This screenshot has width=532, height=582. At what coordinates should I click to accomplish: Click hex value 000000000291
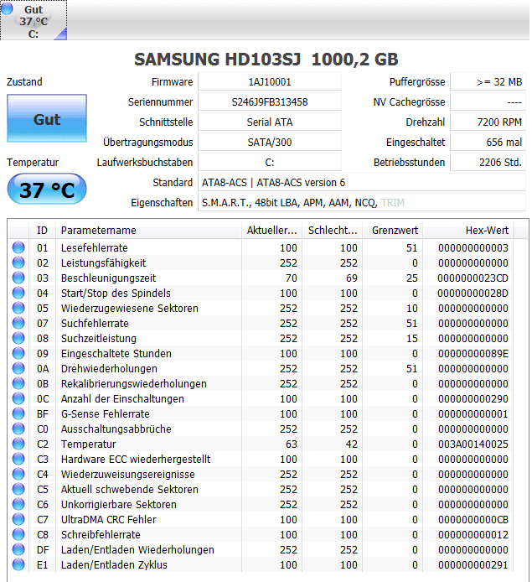point(473,565)
